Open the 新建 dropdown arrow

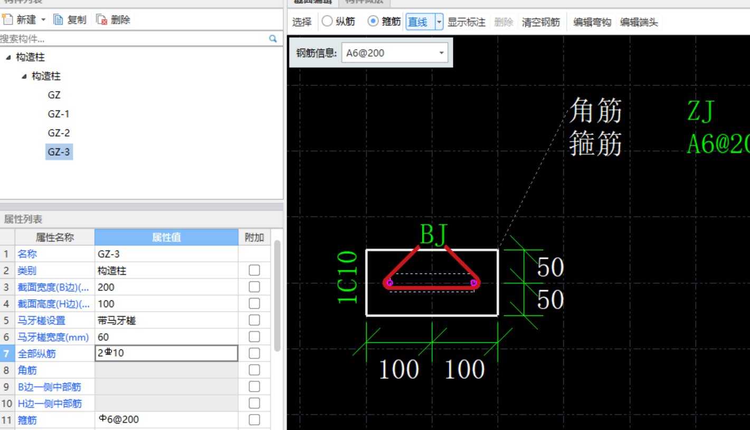pyautogui.click(x=43, y=20)
